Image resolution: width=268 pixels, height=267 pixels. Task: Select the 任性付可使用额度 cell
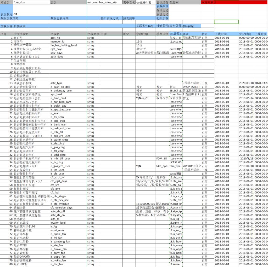pyautogui.click(x=32, y=193)
